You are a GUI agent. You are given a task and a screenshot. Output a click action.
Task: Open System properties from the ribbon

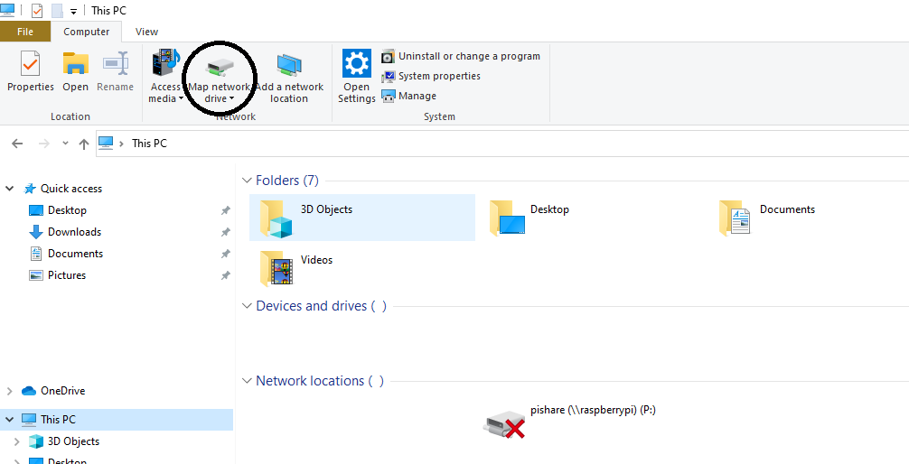coord(439,76)
